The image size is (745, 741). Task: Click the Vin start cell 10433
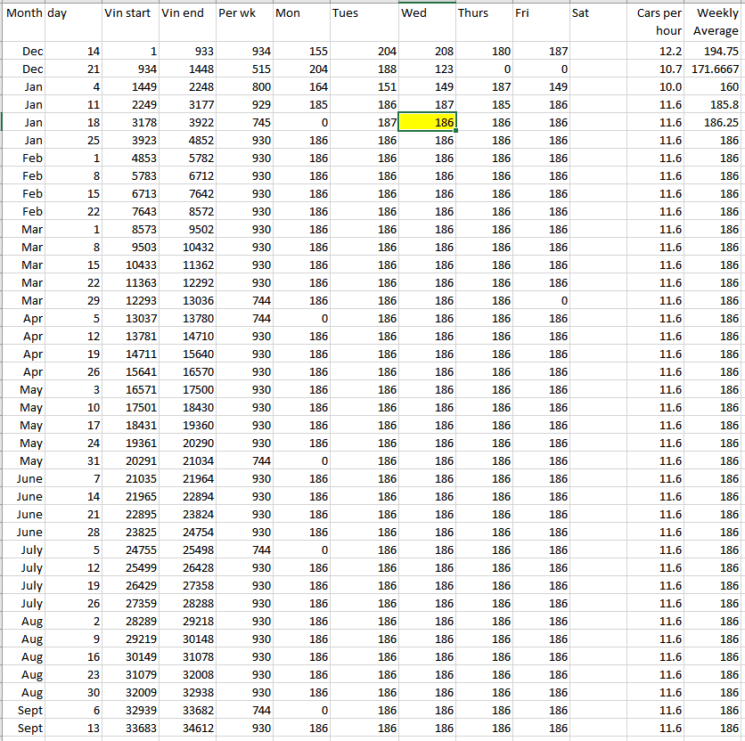[x=130, y=265]
